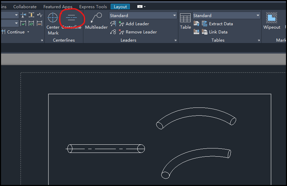Select the Dimension Break tool icon

pyautogui.click(x=23, y=15)
